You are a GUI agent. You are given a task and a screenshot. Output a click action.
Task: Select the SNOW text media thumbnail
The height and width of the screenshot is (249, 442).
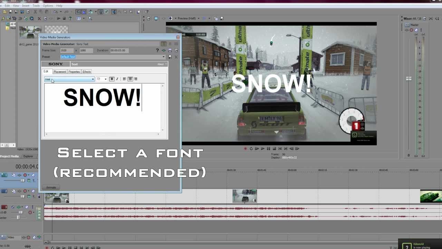pos(56,30)
